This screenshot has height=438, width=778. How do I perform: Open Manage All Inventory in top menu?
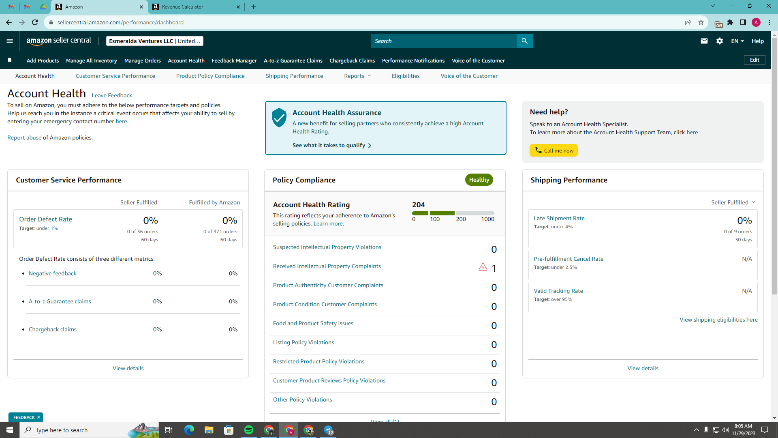coord(92,60)
